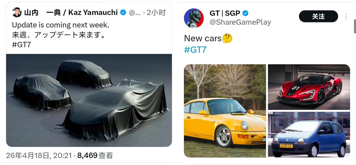Open the yellow Porsche 911 photo
This screenshot has height=165, width=356.
tap(225, 111)
